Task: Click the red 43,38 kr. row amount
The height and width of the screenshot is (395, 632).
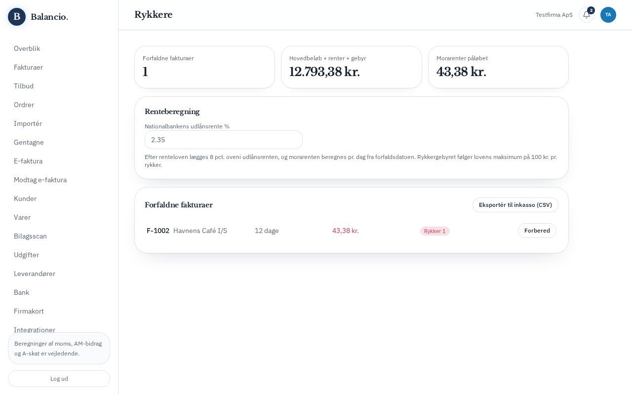Action: click(x=346, y=231)
